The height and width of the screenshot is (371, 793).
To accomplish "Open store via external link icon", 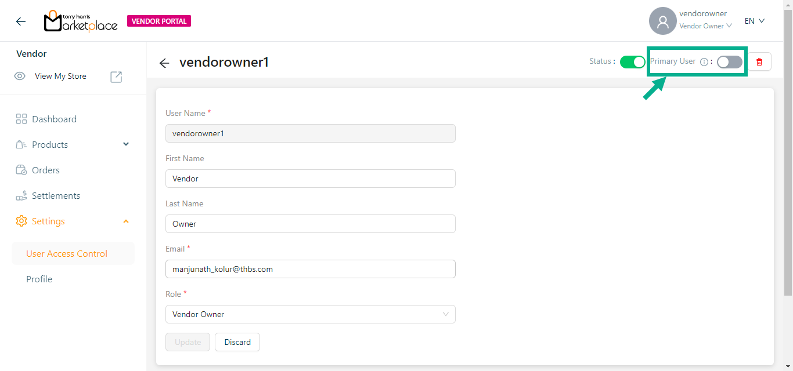I will point(116,77).
